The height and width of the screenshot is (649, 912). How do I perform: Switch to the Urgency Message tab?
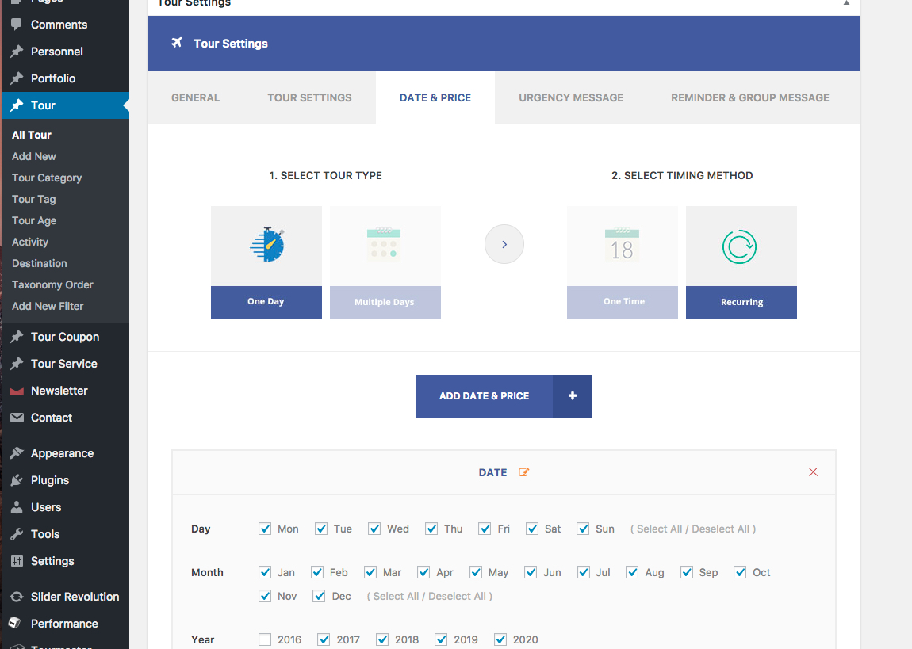(571, 97)
